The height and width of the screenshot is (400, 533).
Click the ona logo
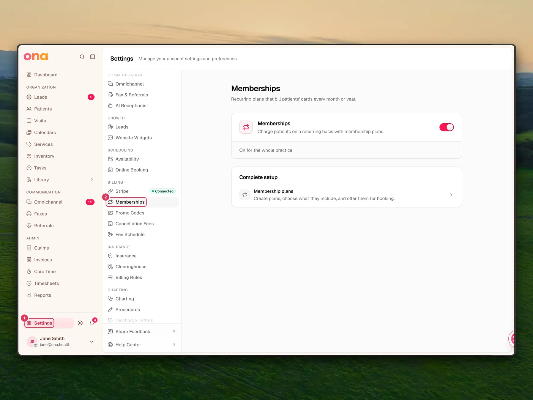click(36, 56)
